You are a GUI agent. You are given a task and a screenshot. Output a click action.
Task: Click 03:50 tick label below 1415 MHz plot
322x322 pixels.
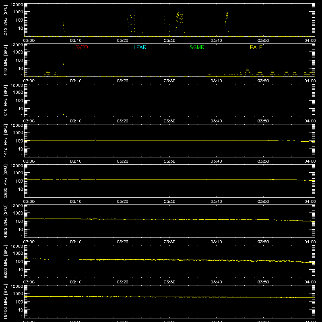(263, 161)
